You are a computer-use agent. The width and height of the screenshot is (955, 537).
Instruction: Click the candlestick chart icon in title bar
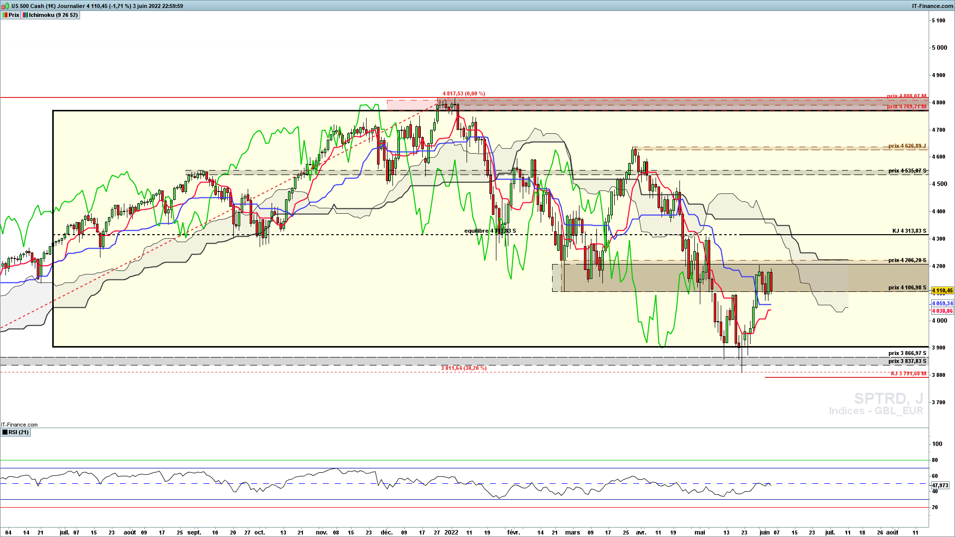5,6
